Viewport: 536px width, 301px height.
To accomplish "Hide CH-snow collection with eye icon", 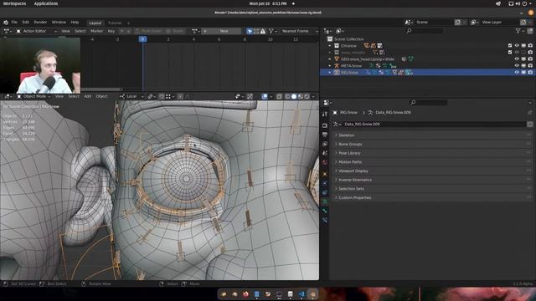I will coord(517,46).
